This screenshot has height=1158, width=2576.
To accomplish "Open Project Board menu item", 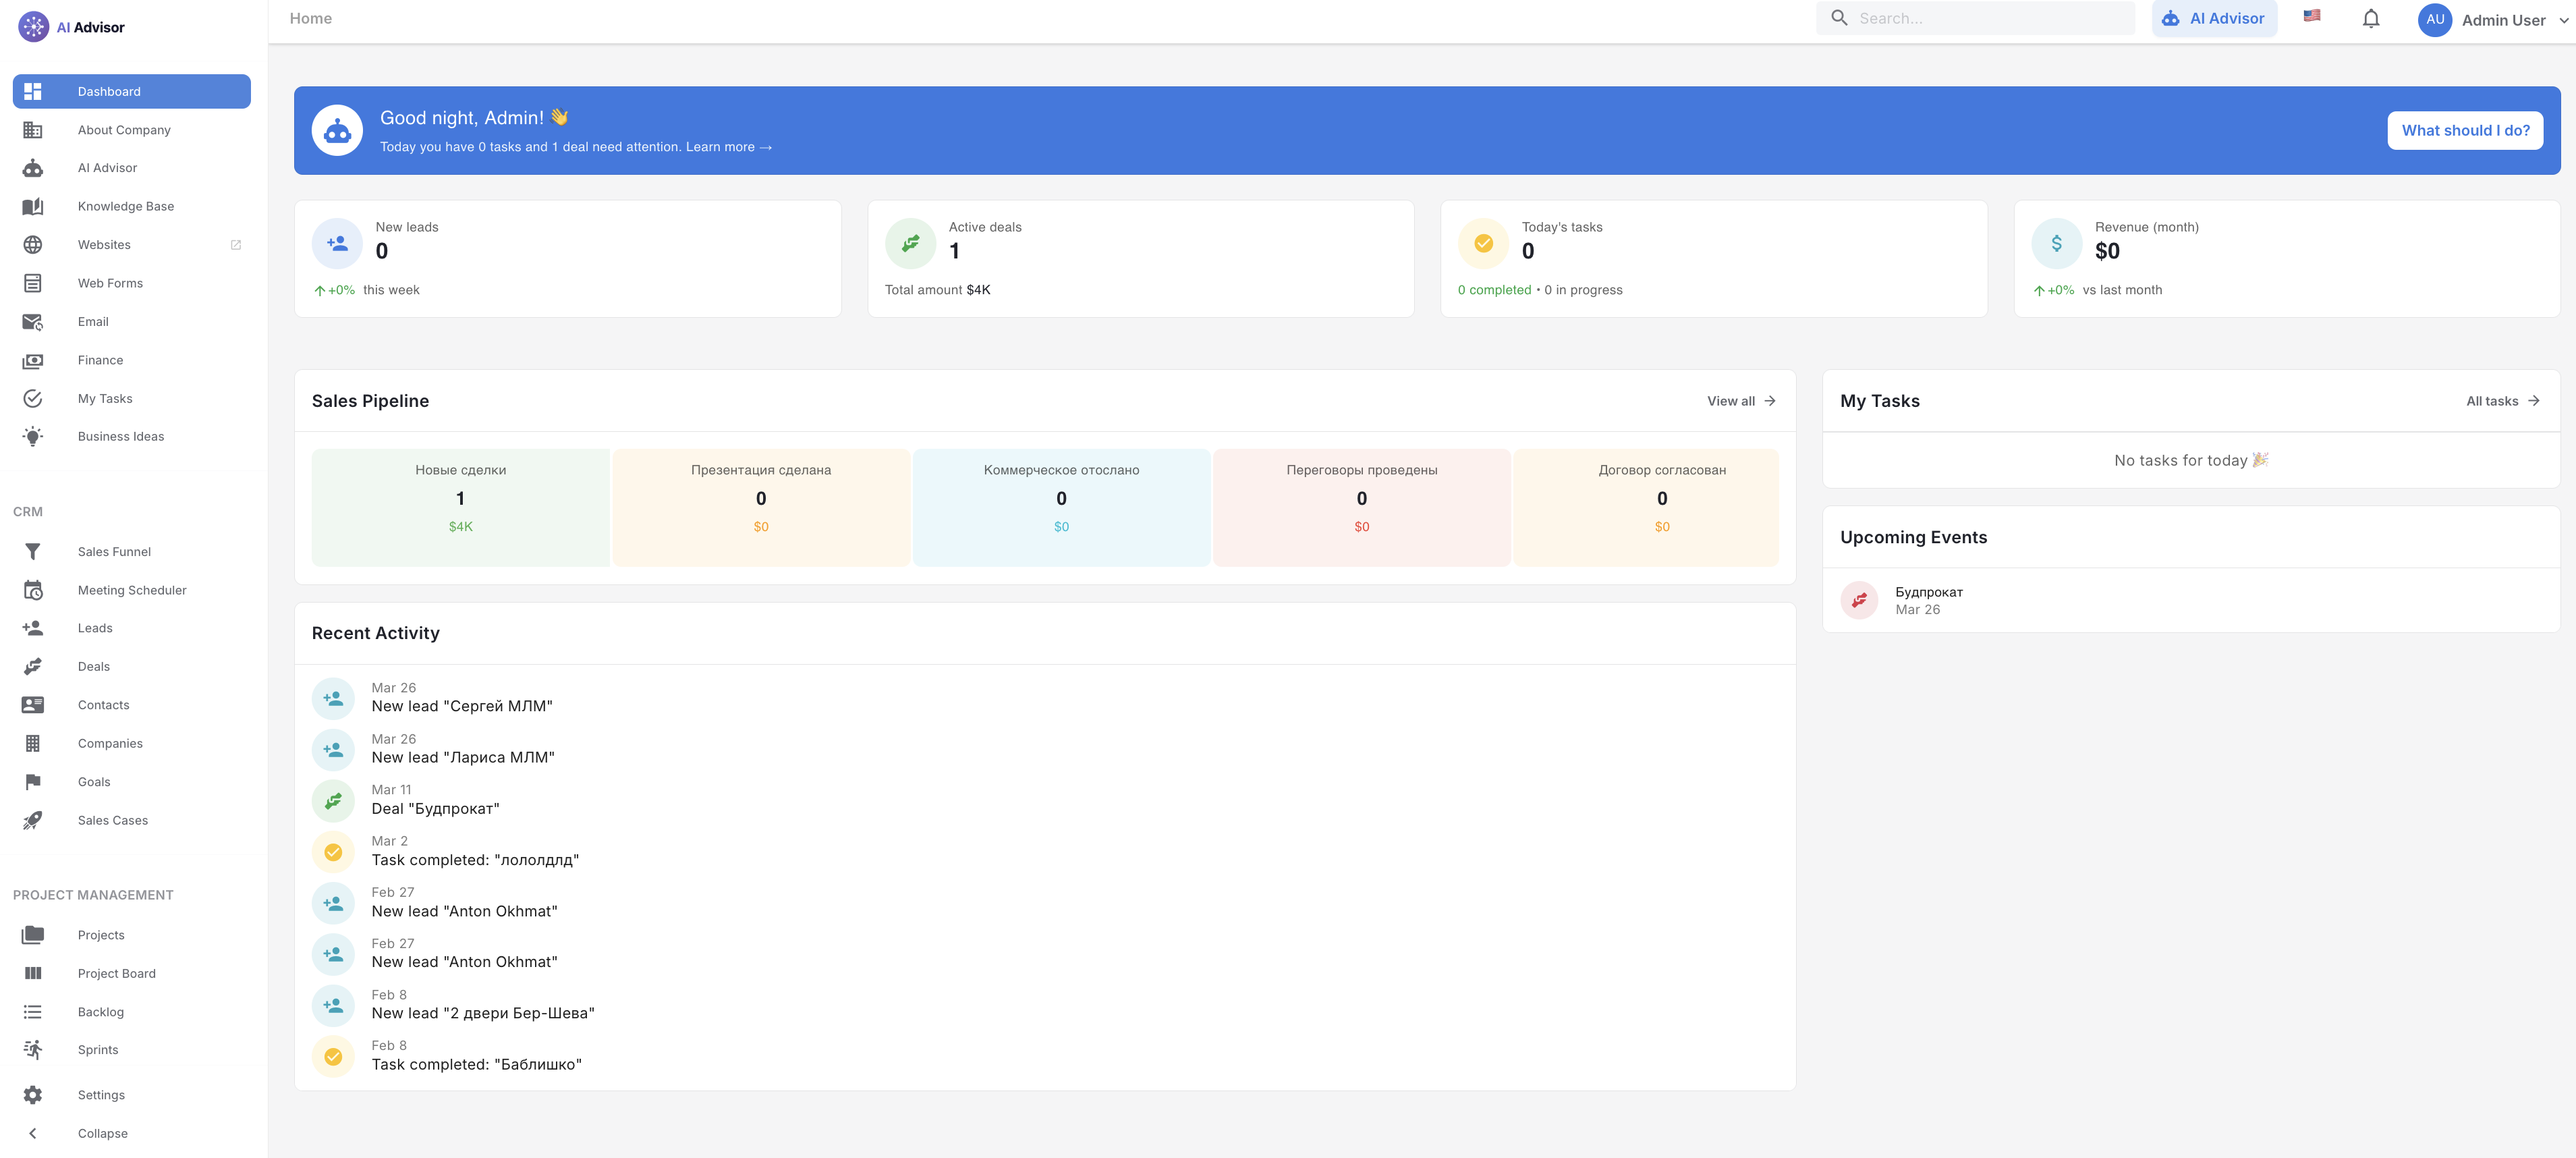I will [x=132, y=973].
